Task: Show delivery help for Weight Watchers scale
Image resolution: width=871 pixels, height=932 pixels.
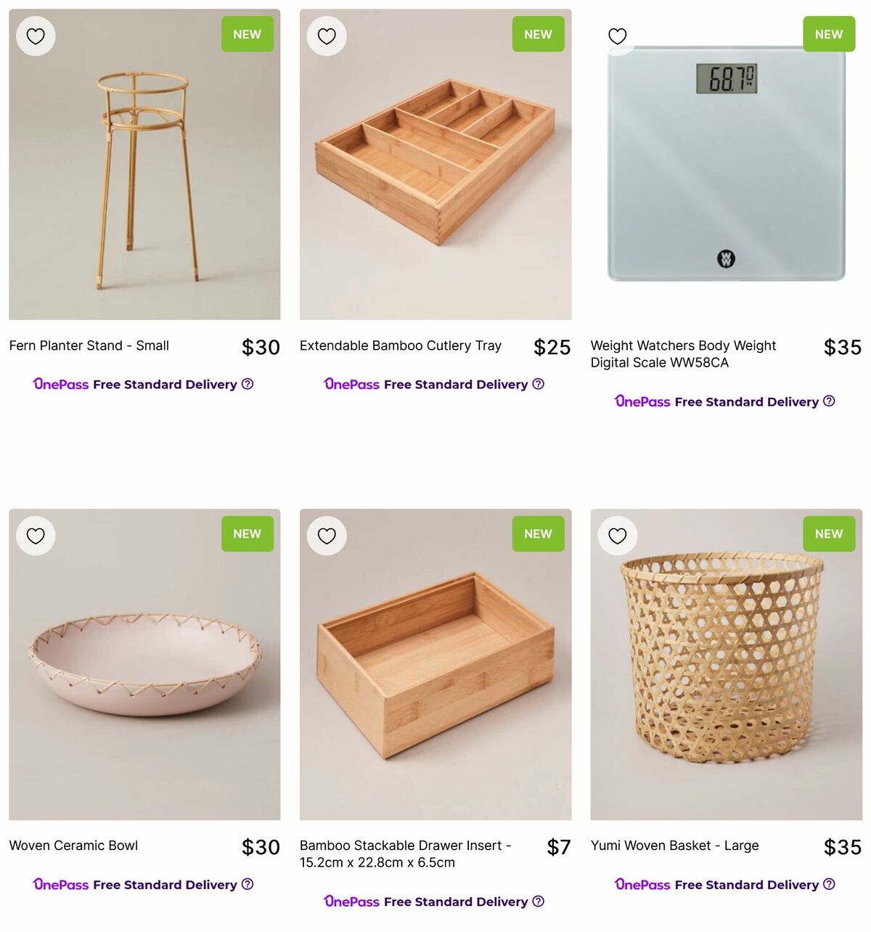Action: [830, 401]
